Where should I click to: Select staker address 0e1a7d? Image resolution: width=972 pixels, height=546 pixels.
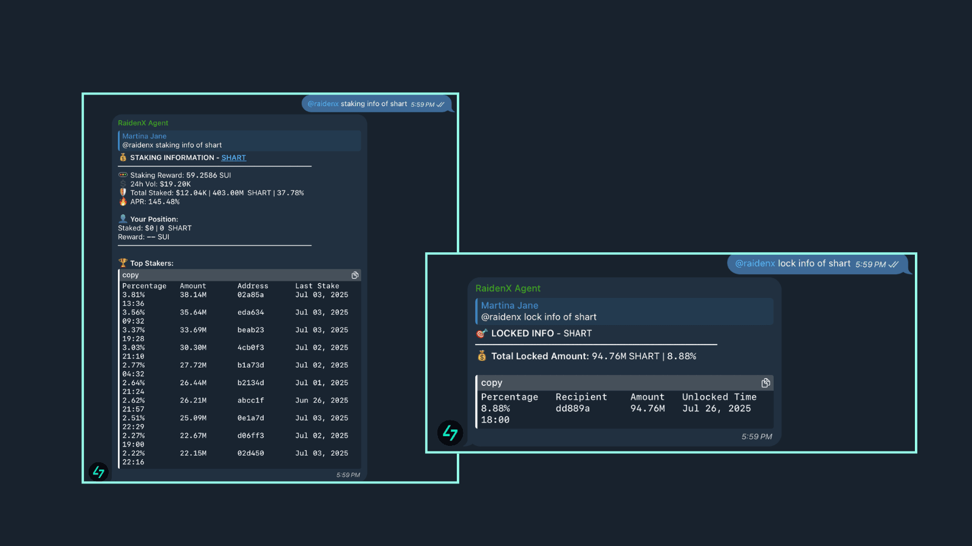tap(250, 418)
